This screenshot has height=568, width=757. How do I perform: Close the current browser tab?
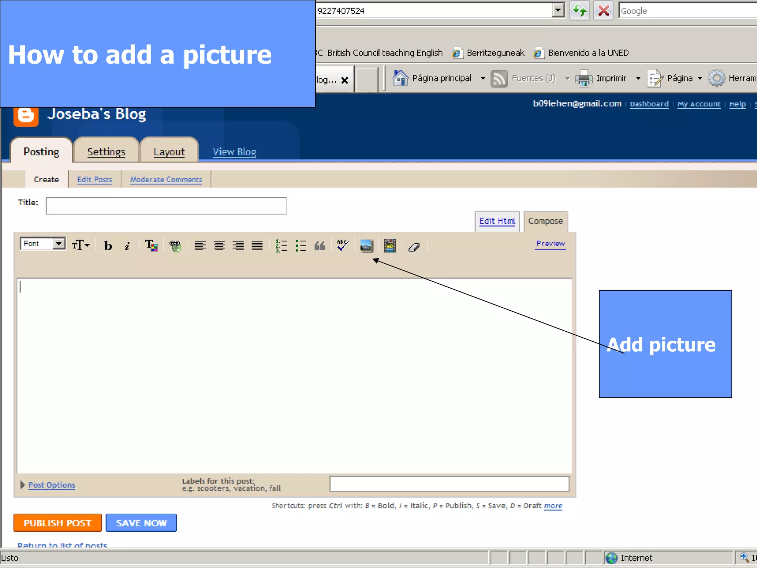[344, 80]
